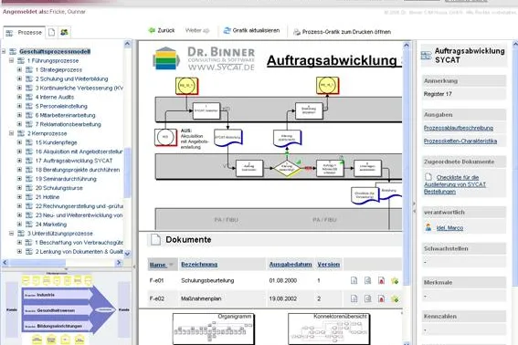Click the person icon next to Idel, Marco
Screen dimensions: 518x345
pyautogui.click(x=428, y=227)
